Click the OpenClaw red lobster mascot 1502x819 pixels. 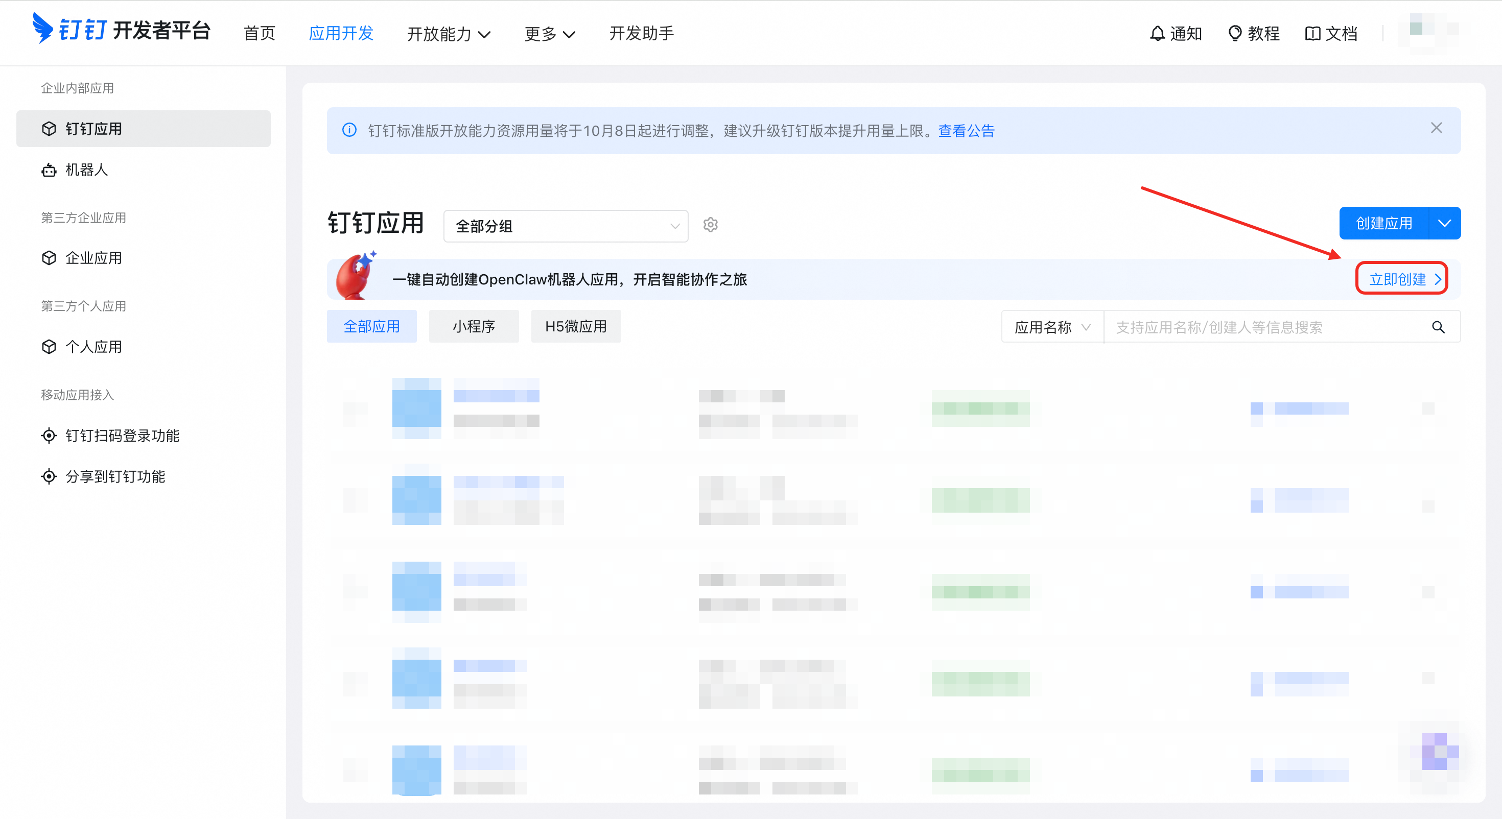pos(357,275)
